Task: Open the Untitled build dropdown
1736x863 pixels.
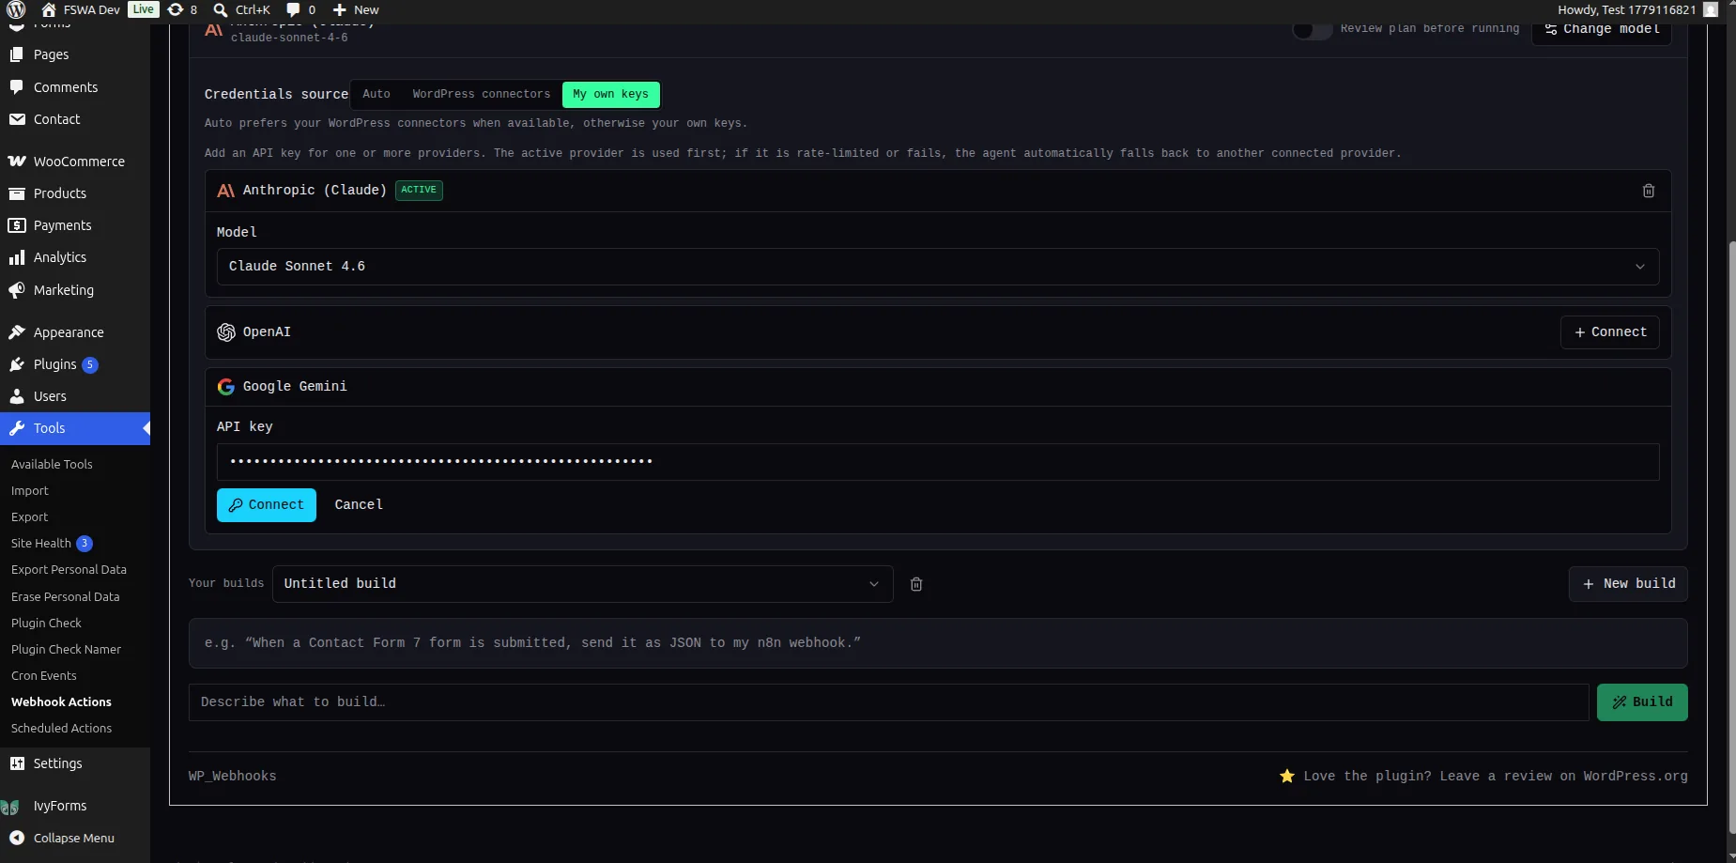Action: coord(582,584)
